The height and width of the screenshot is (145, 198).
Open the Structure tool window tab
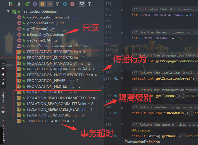3,74
